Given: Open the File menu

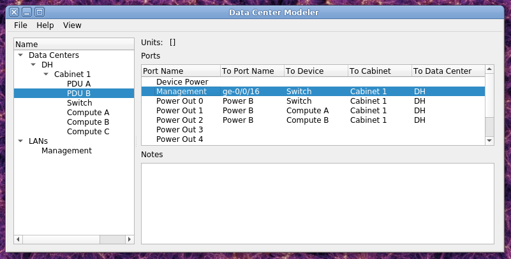Looking at the screenshot, I should [x=20, y=25].
